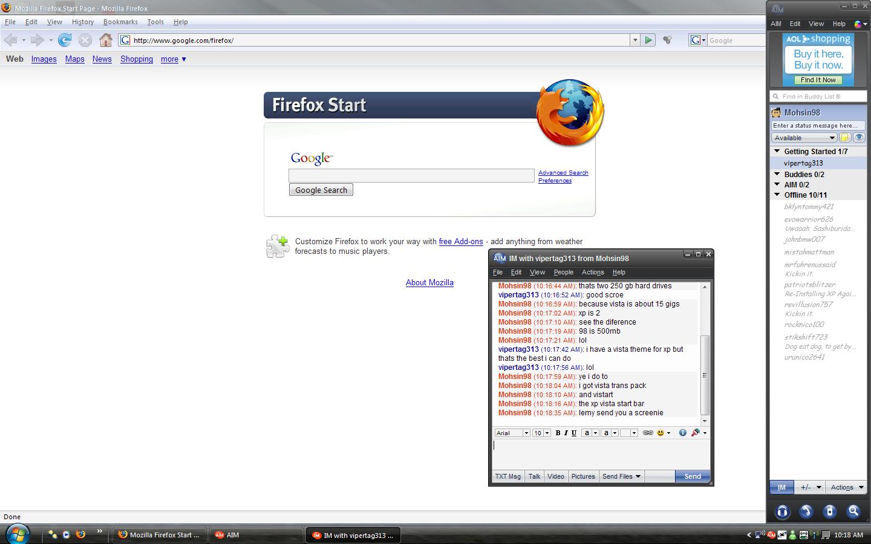Show hidden system tray icons arrow
Image resolution: width=871 pixels, height=544 pixels.
[749, 535]
